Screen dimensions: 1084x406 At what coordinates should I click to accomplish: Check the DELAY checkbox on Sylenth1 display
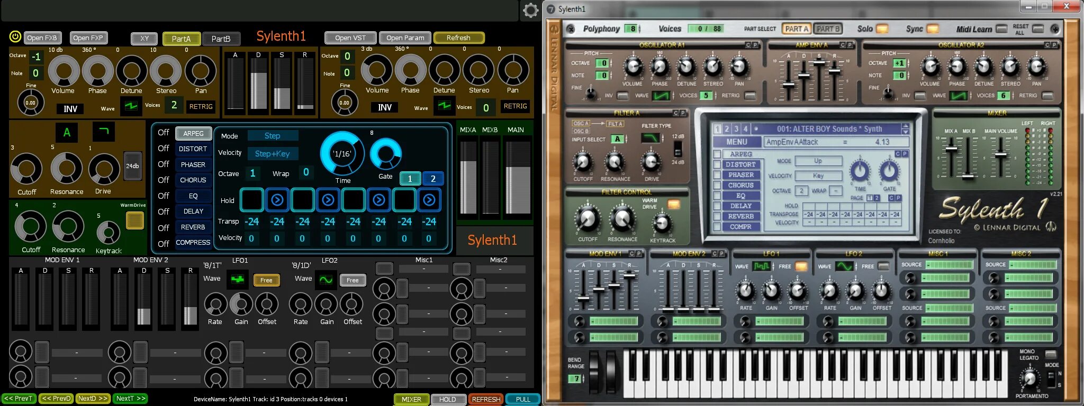[x=717, y=206]
